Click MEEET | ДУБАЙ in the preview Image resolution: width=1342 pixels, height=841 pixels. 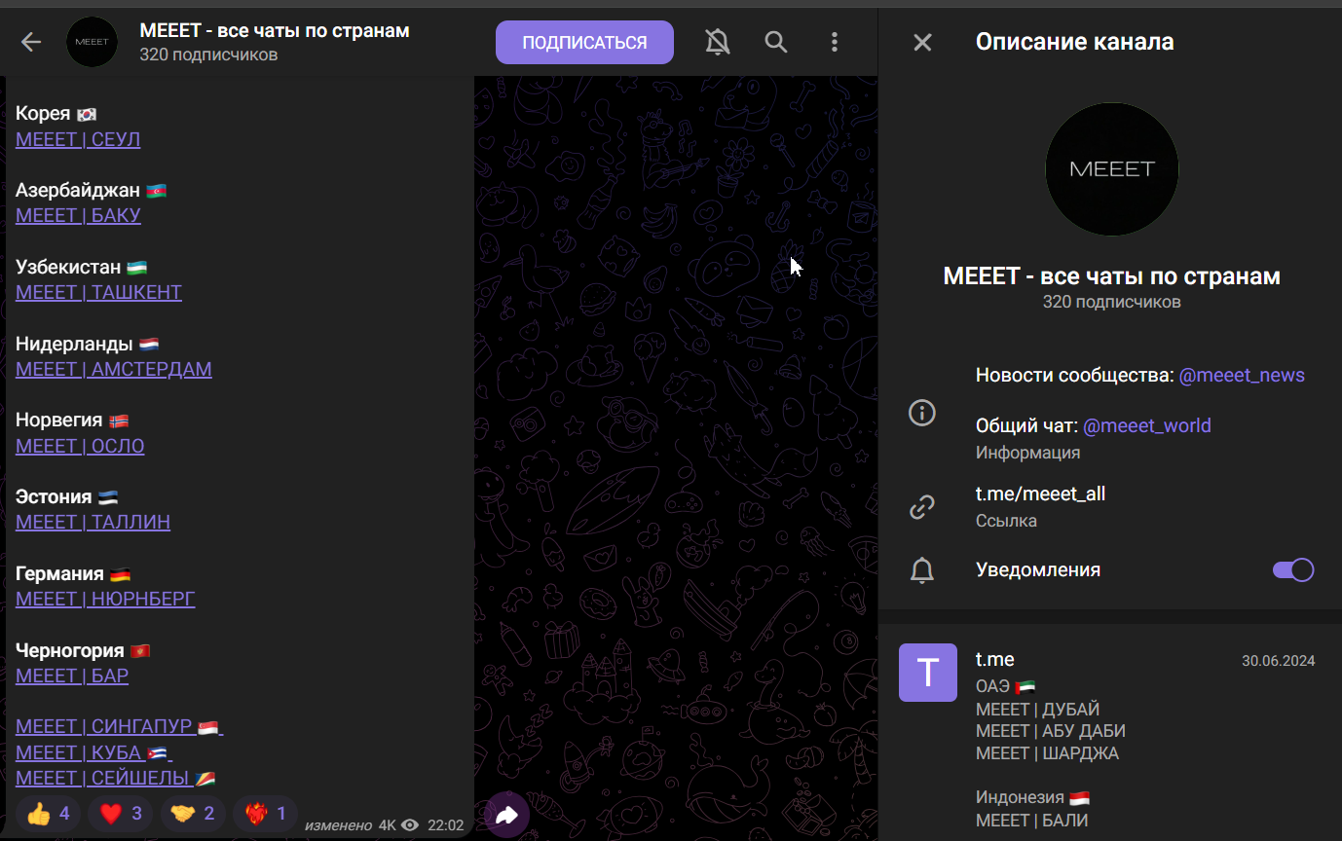(x=1037, y=710)
